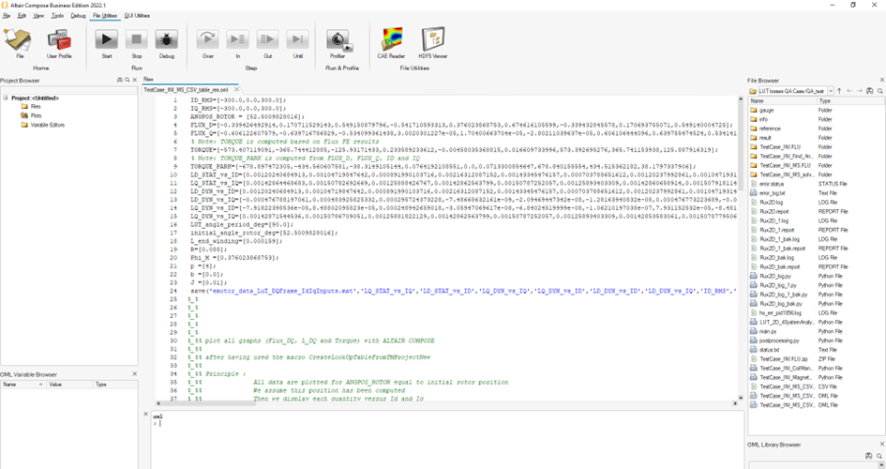The height and width of the screenshot is (469, 886).
Task: Open the File Browser path dropdown
Action: pyautogui.click(x=831, y=91)
